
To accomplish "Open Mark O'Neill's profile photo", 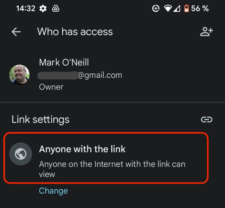I will click(20, 75).
